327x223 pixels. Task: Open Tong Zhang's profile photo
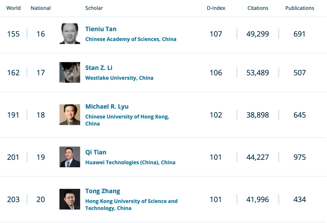[x=70, y=199]
